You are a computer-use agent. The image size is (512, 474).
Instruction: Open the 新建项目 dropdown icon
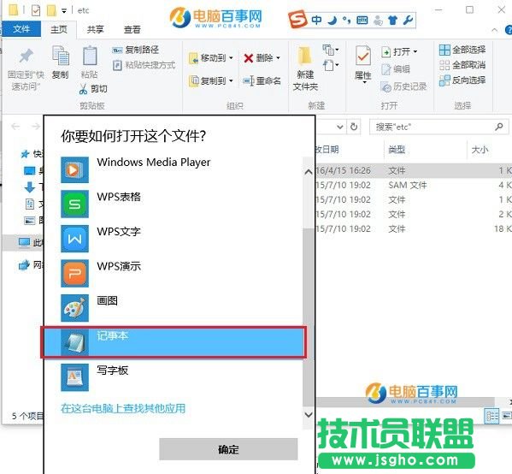(x=331, y=50)
